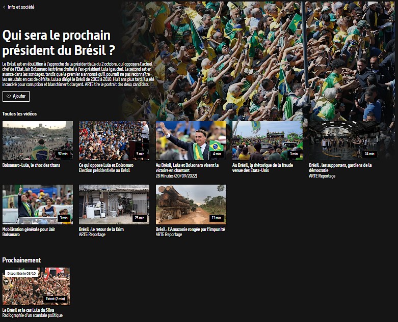The image size is (398, 322).
Task: Open Ce qui oppose Lula et Bolsonaro title
Action: pyautogui.click(x=106, y=165)
